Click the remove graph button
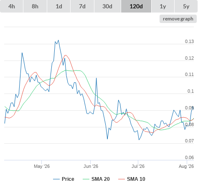The image size is (198, 190). pos(178,19)
